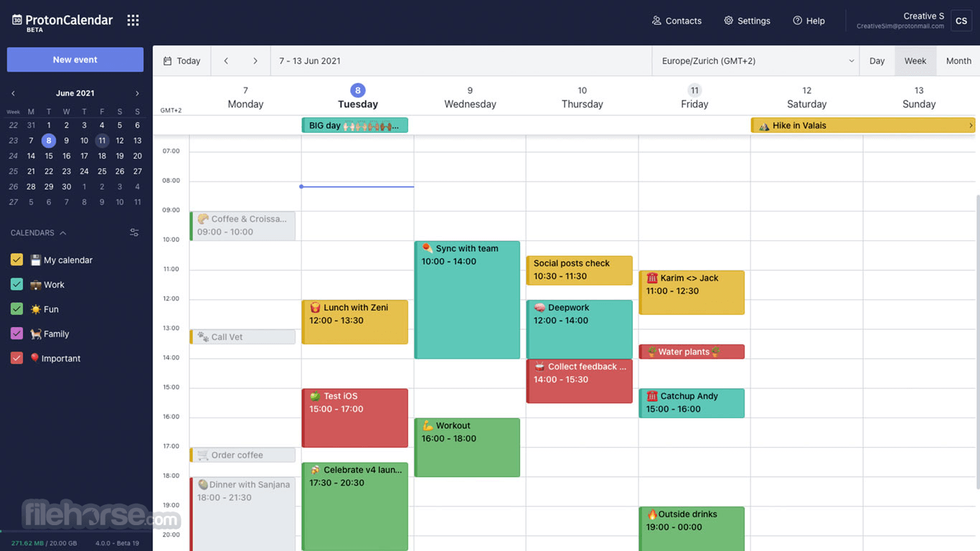This screenshot has height=551, width=980.
Task: Collapse the CALENDARS section
Action: 39,232
